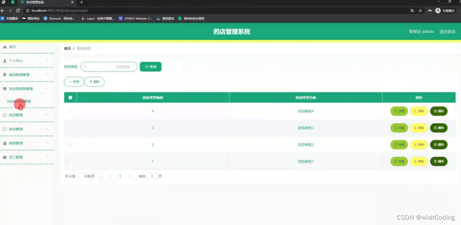Image resolution: width=461 pixels, height=225 pixels.
Task: Check the checkbox for row 4
Action: [x=70, y=111]
